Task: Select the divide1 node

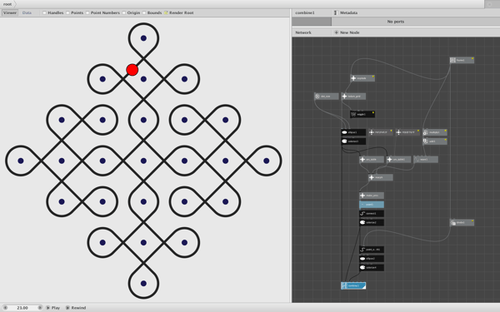Action: 462,222
